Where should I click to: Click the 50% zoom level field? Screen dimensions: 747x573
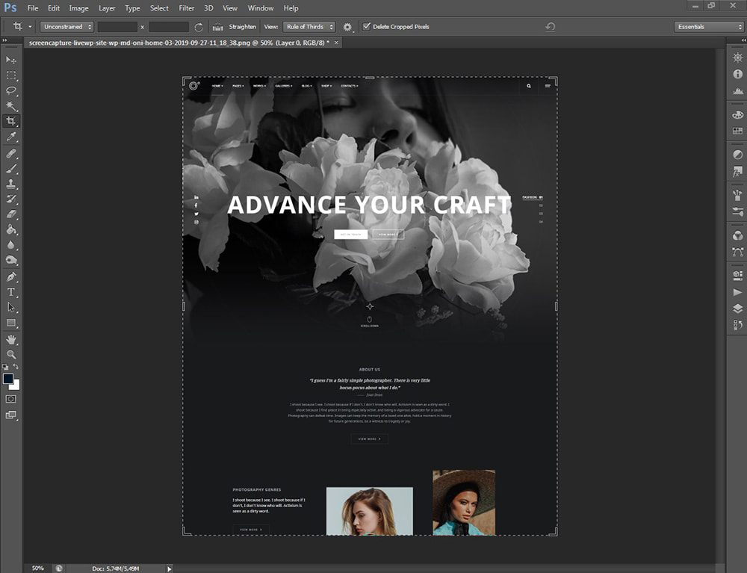click(38, 569)
